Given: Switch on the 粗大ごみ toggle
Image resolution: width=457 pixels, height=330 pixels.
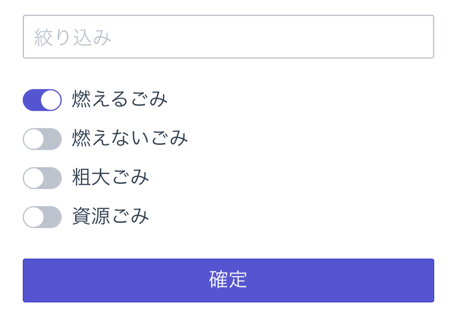Looking at the screenshot, I should [42, 178].
